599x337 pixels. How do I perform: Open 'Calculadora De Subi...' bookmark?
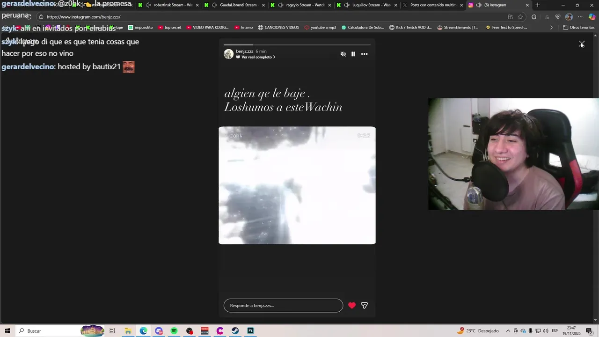tap(363, 28)
